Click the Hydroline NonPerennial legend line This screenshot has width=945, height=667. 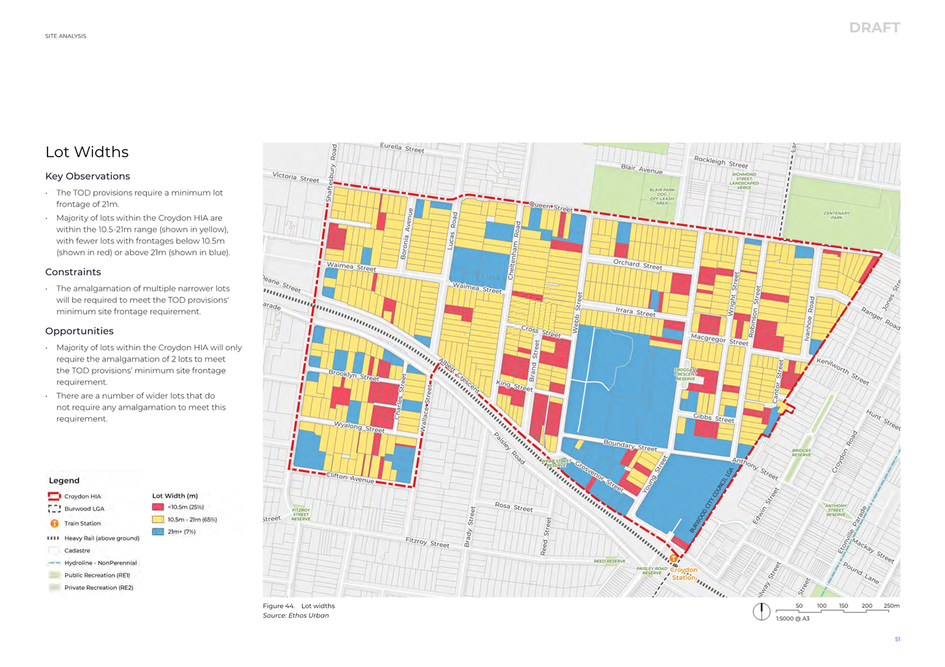coord(54,563)
